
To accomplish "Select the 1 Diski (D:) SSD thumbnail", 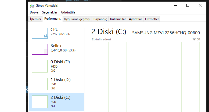I will 40,84.
